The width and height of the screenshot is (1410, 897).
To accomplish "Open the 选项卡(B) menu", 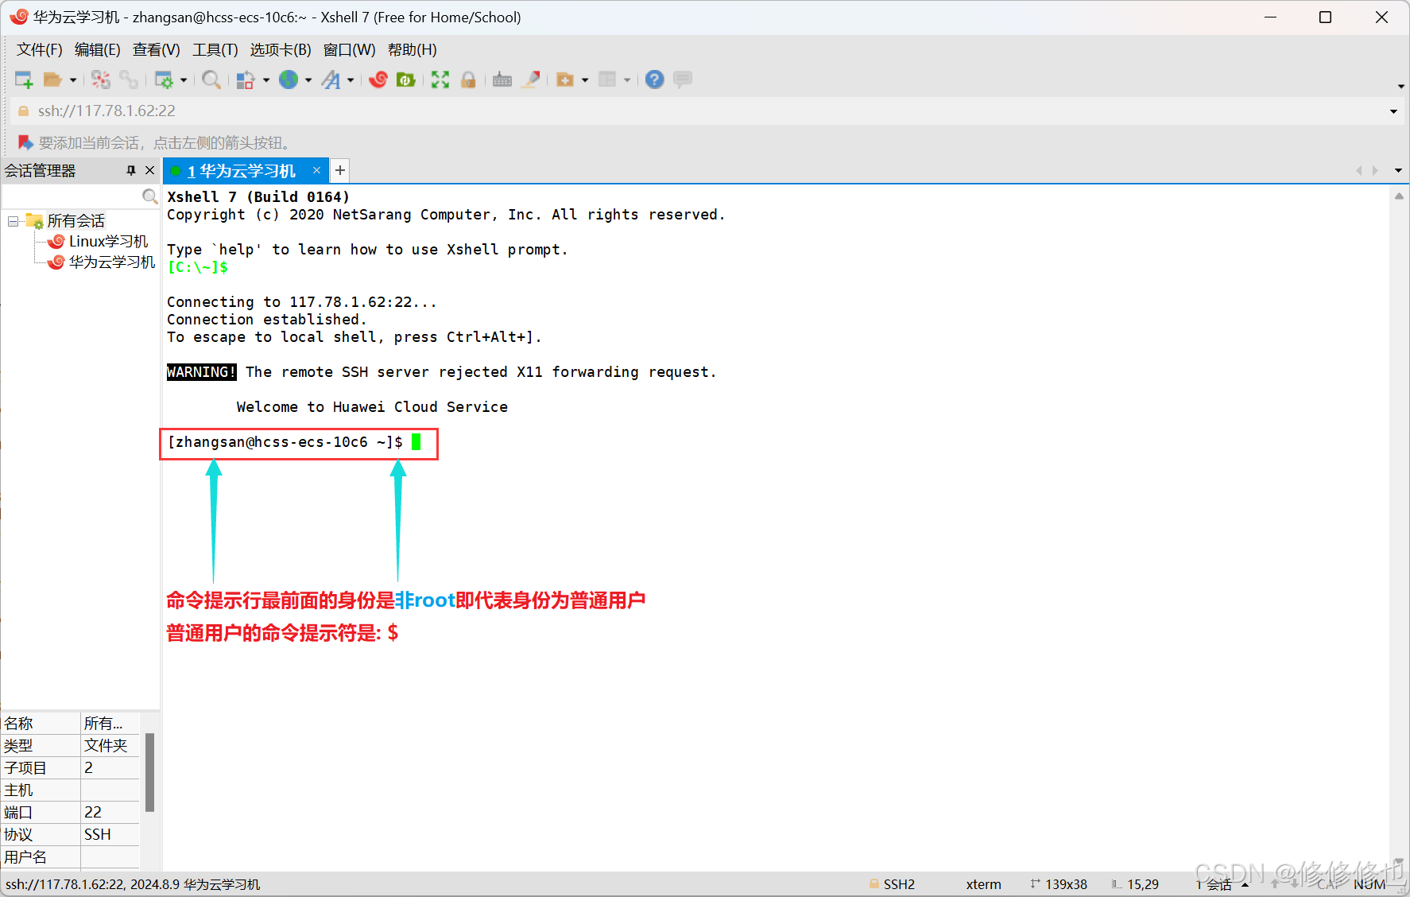I will [281, 50].
